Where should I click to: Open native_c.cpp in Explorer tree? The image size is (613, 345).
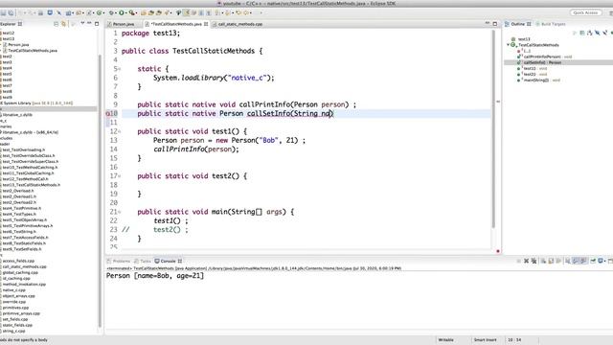click(x=13, y=290)
